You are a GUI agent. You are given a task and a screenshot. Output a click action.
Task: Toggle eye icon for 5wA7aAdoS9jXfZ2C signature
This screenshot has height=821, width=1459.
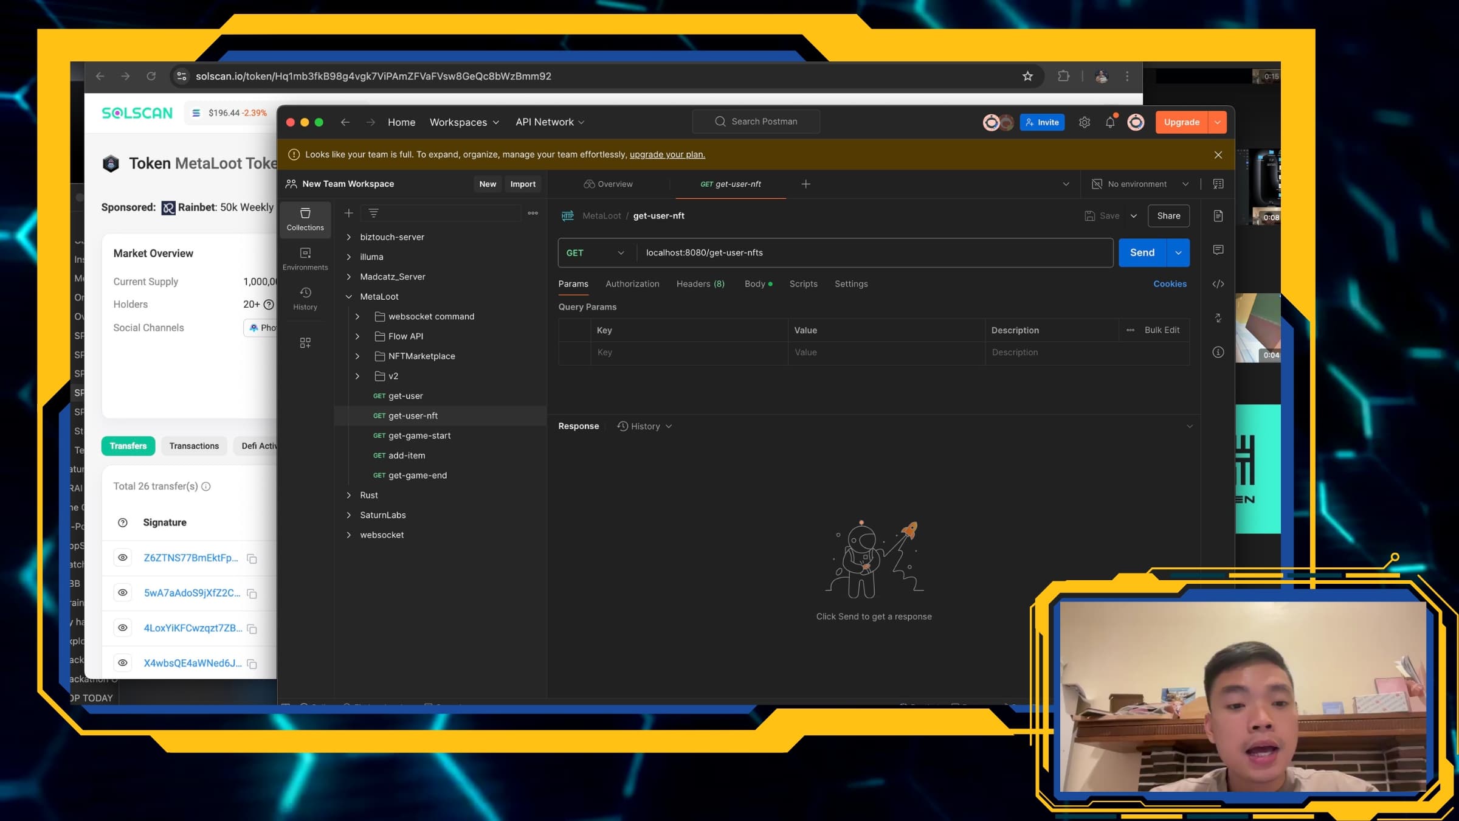coord(123,593)
